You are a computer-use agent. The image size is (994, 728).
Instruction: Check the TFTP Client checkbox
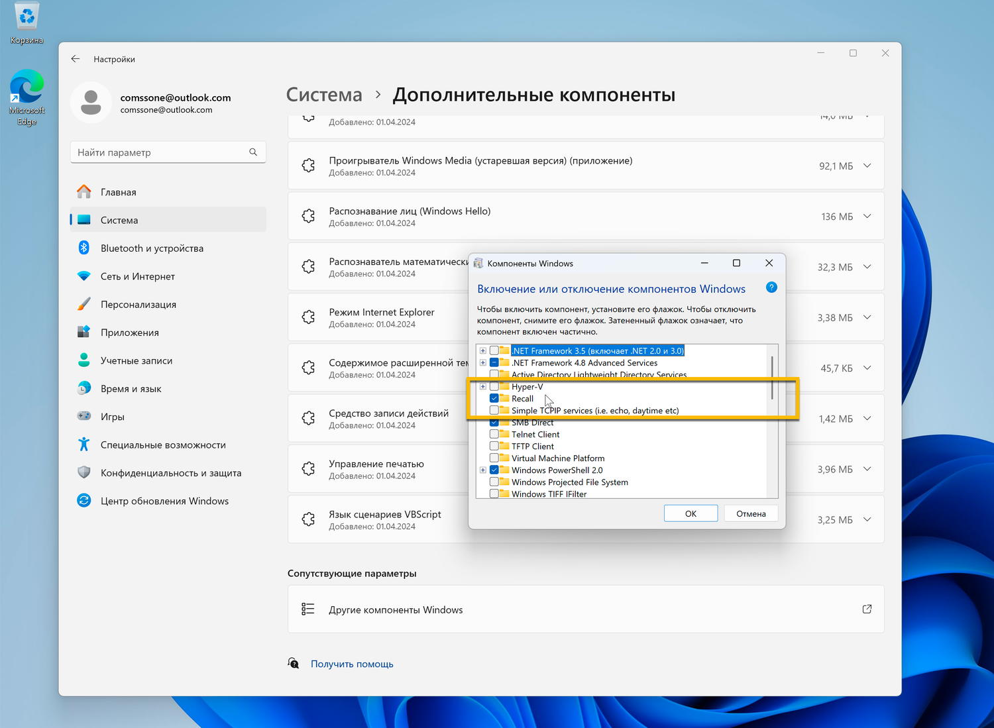pyautogui.click(x=494, y=446)
